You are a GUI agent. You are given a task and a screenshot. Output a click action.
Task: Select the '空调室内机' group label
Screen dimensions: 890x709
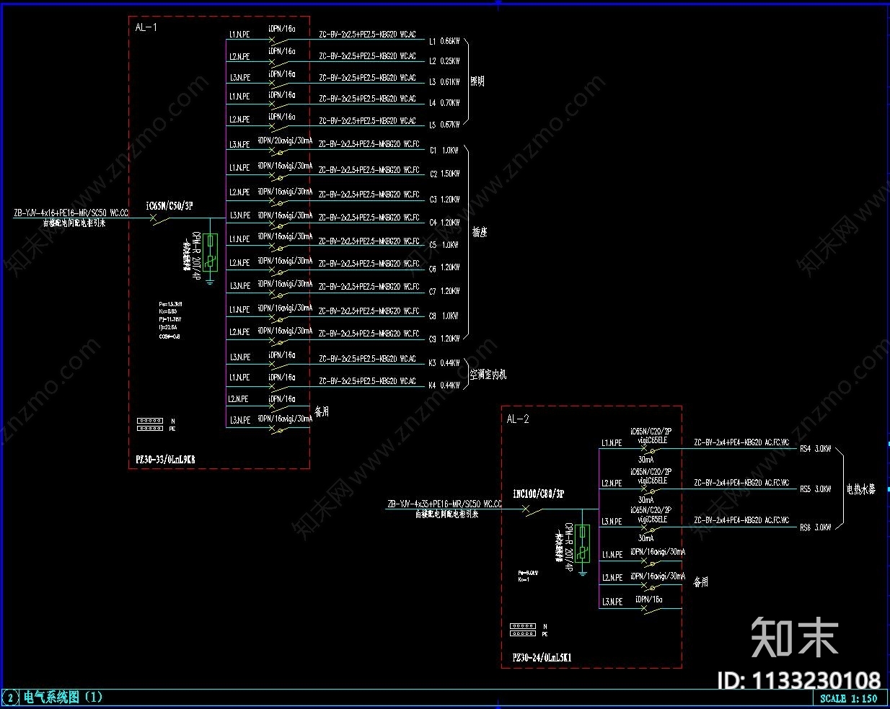tap(488, 375)
